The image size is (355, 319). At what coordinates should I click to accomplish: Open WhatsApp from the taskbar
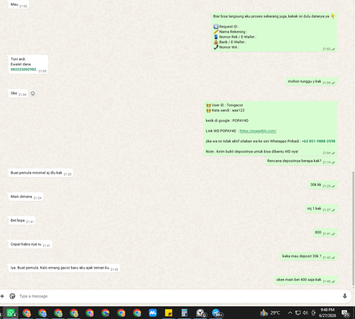pyautogui.click(x=11, y=313)
